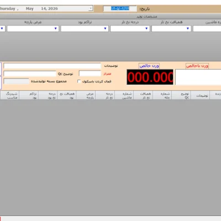
Task: Open the May 14, 2026 date picker arrow
Action: click(91, 8)
